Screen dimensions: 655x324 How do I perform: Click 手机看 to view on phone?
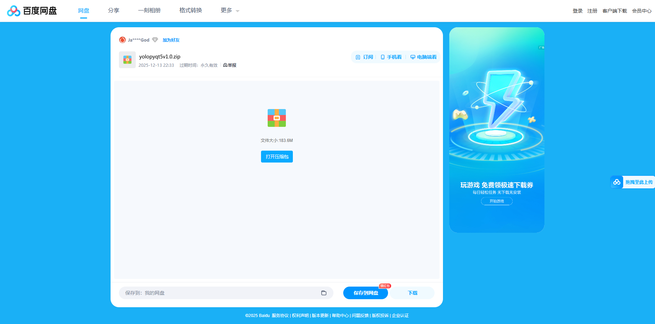click(x=391, y=57)
